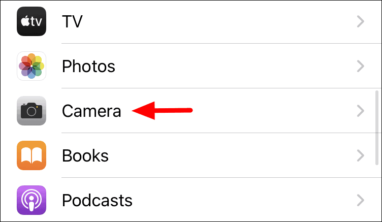Tap the orange Books app icon
382x222 pixels.
pyautogui.click(x=31, y=155)
